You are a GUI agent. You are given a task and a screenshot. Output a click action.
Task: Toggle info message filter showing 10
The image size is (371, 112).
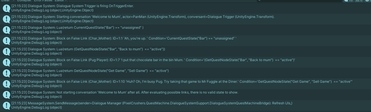coord(348,1)
